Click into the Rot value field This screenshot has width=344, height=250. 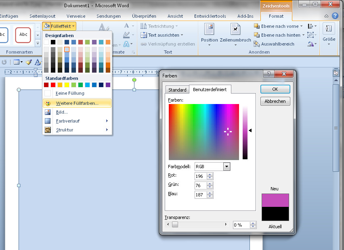click(200, 176)
